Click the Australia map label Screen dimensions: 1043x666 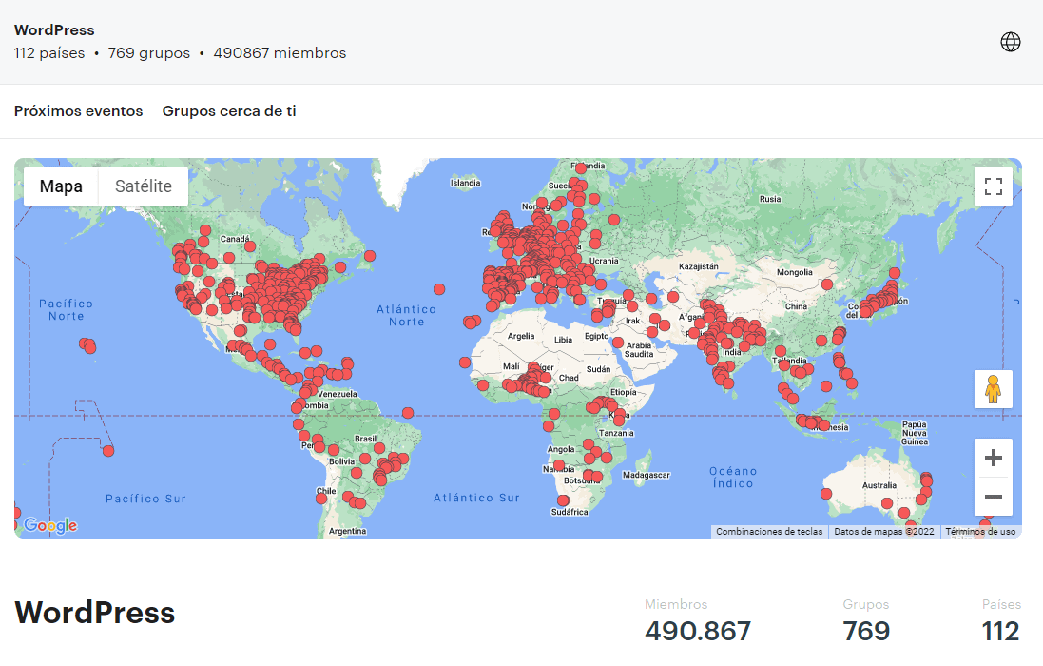(x=879, y=485)
